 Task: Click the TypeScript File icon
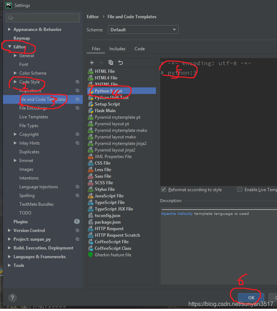pos(90,202)
